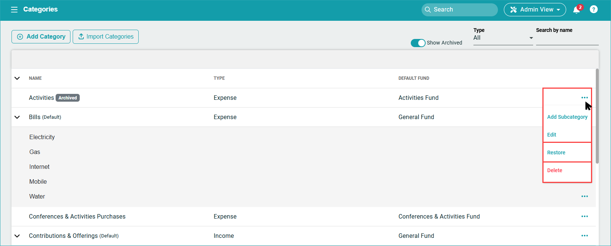Screen dimensions: 611x246
Task: Open actions menu for Contributions & Offerings
Action: click(x=584, y=236)
